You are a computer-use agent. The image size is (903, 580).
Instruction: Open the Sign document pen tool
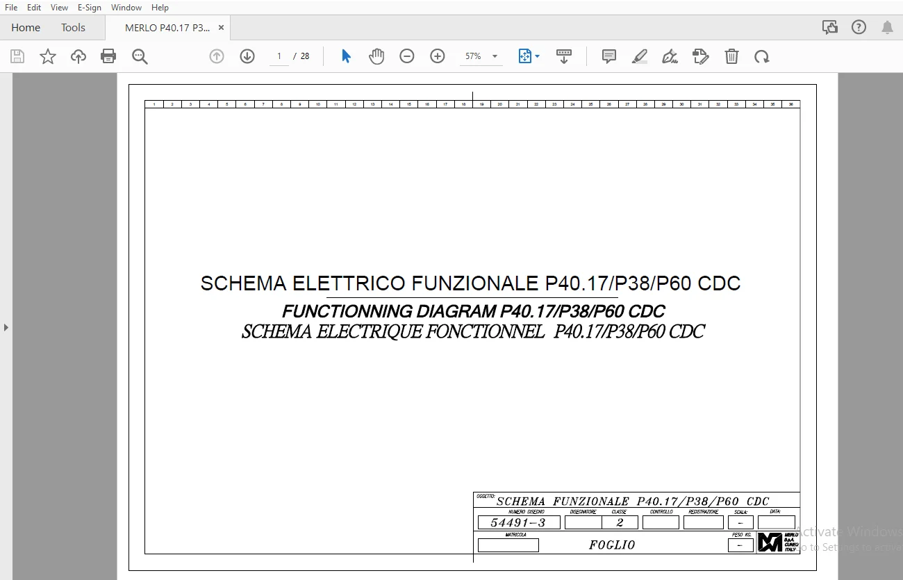(x=670, y=56)
